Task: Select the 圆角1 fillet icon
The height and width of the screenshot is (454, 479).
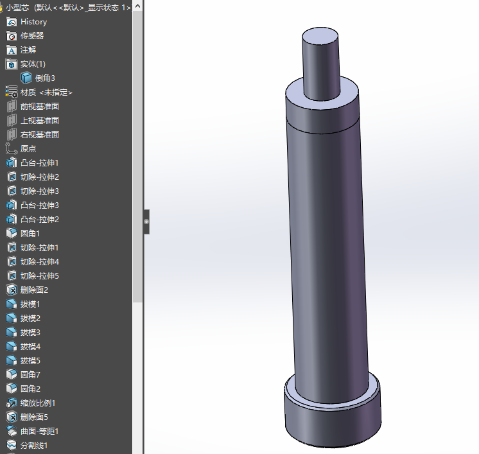Action: [12, 233]
